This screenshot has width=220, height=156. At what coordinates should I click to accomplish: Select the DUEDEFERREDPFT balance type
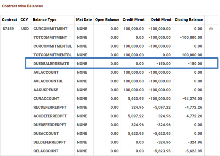tap(50, 125)
